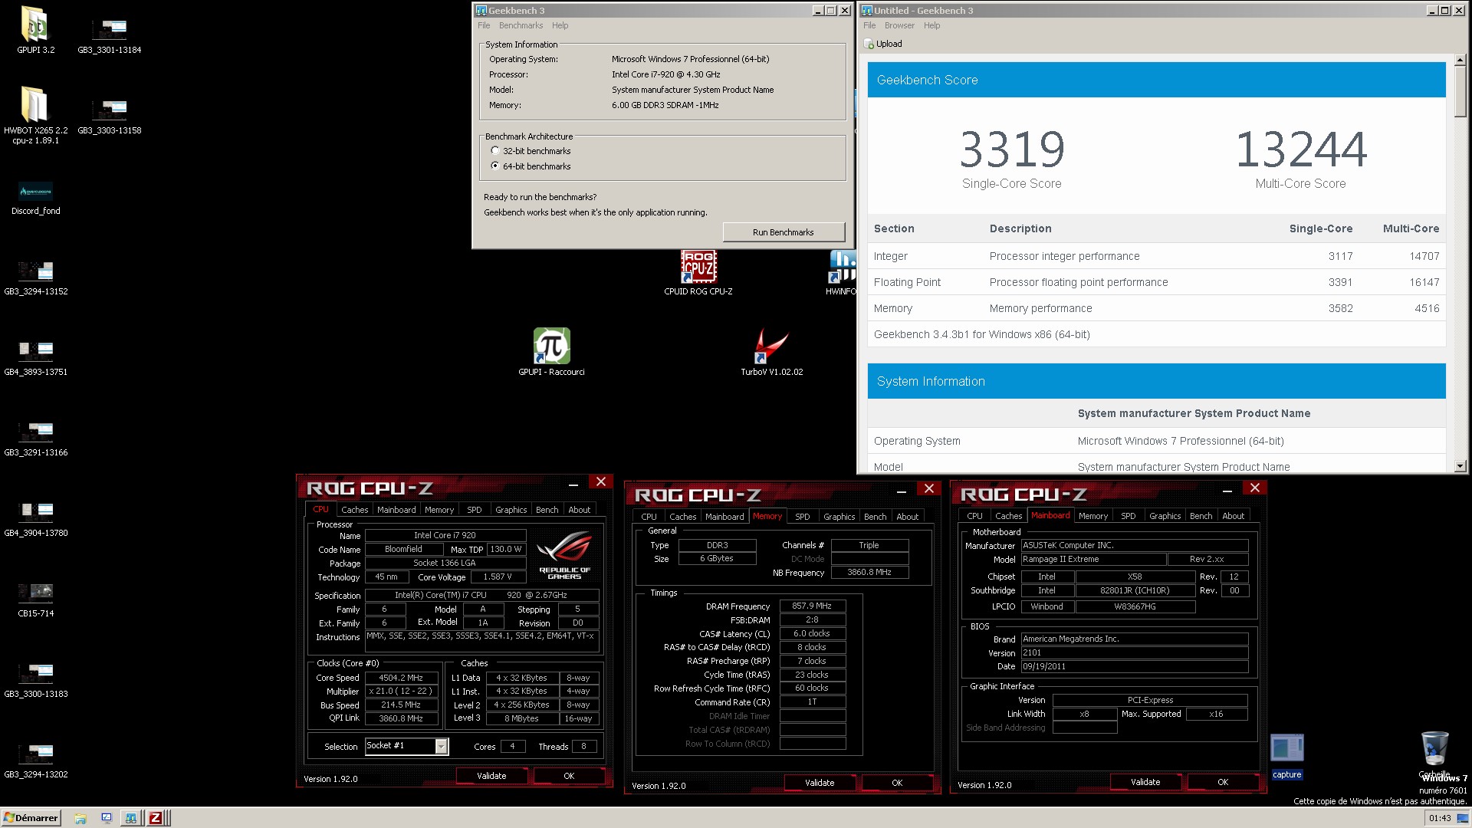This screenshot has width=1472, height=828.
Task: Select 64-bit benchmarks radio button
Action: (495, 166)
